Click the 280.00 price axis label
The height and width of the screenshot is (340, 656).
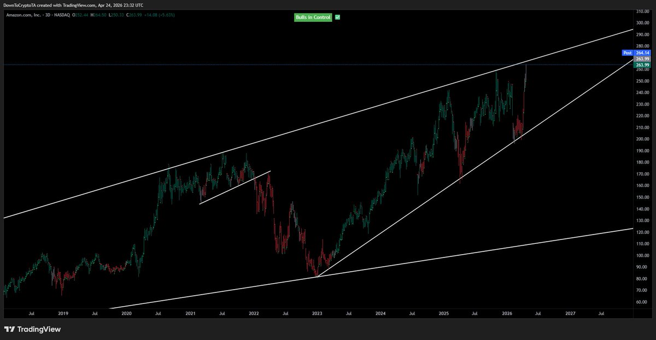point(642,46)
